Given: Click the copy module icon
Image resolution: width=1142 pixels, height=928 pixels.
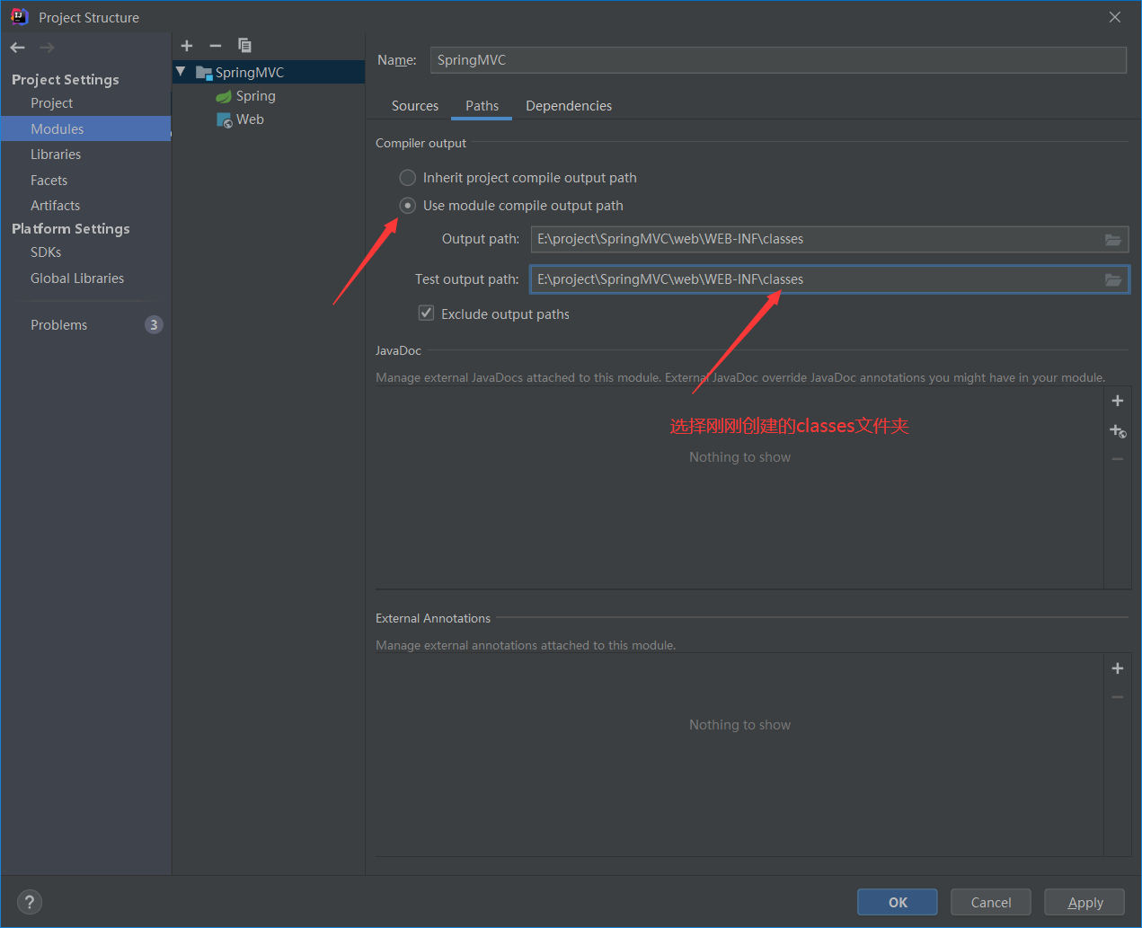Looking at the screenshot, I should 244,46.
